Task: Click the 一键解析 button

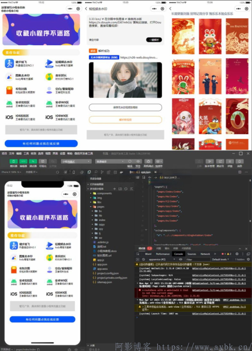Action: (154, 40)
